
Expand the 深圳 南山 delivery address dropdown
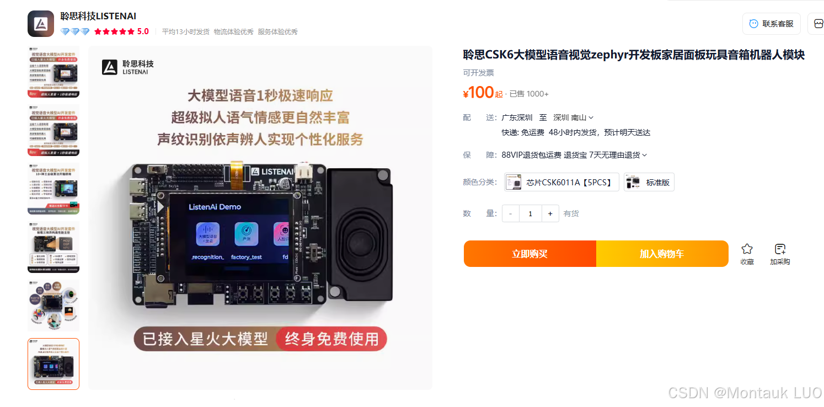[574, 117]
